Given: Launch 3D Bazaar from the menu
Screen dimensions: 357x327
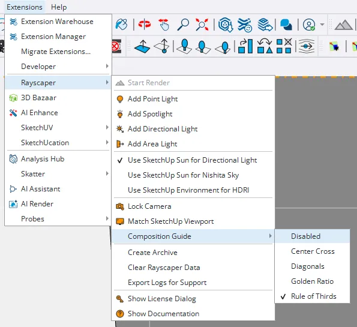Looking at the screenshot, I should coord(58,98).
